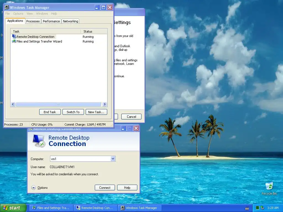Click the Processes: 23 status bar entry
This screenshot has height=212, width=283.
14,124
